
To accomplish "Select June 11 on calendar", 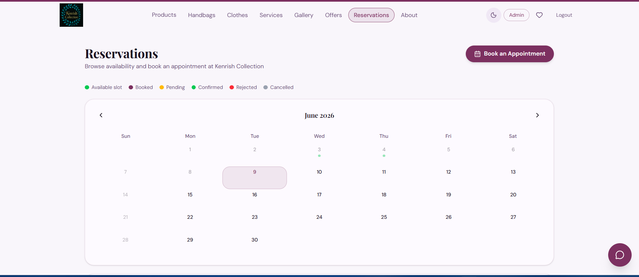I will pyautogui.click(x=384, y=178).
